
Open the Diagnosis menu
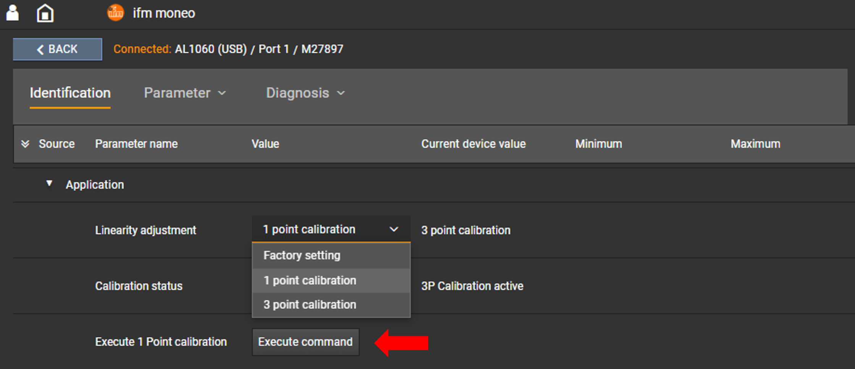[x=298, y=93]
